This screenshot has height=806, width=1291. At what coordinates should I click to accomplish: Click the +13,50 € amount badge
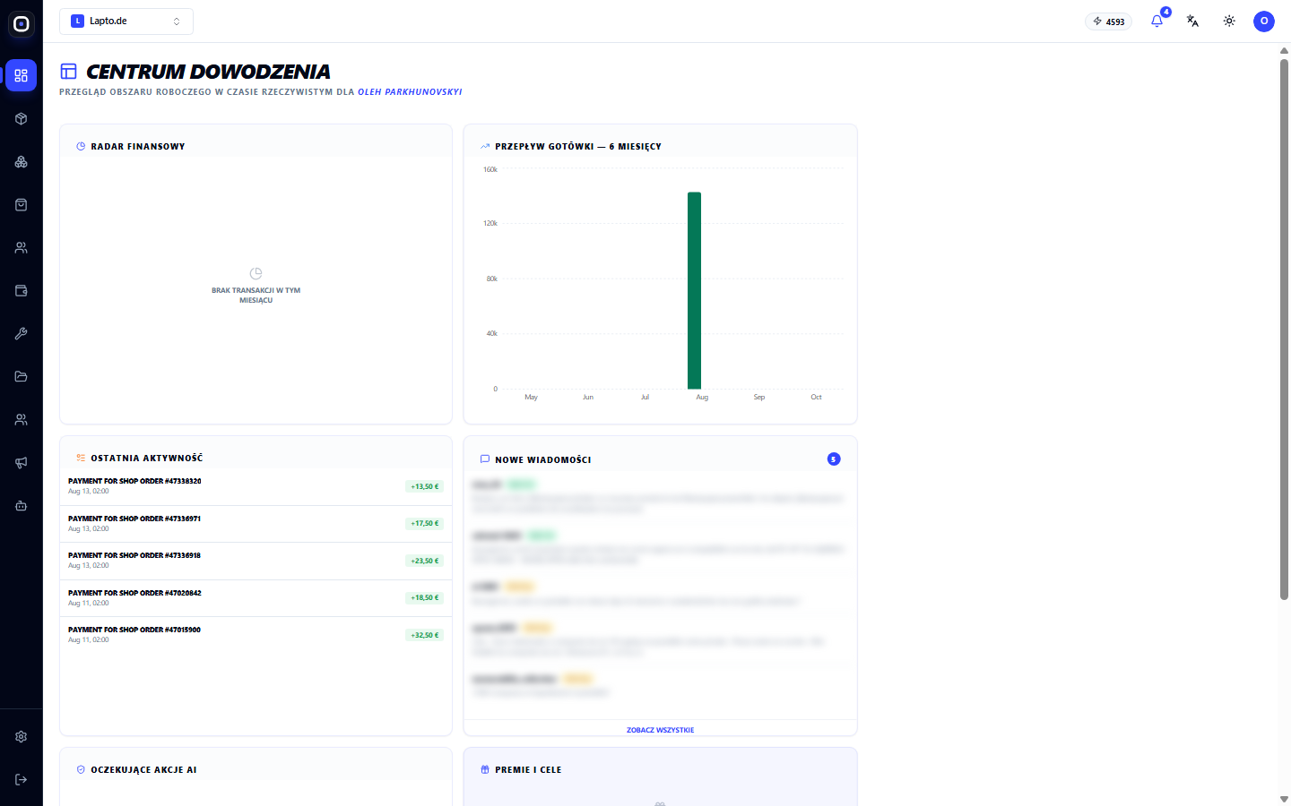(x=425, y=486)
